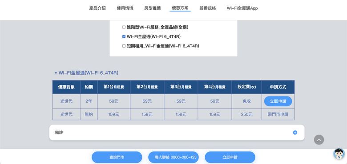The image size is (347, 164).
Task: Expand 備註 with the plus icon
Action: pos(295,132)
